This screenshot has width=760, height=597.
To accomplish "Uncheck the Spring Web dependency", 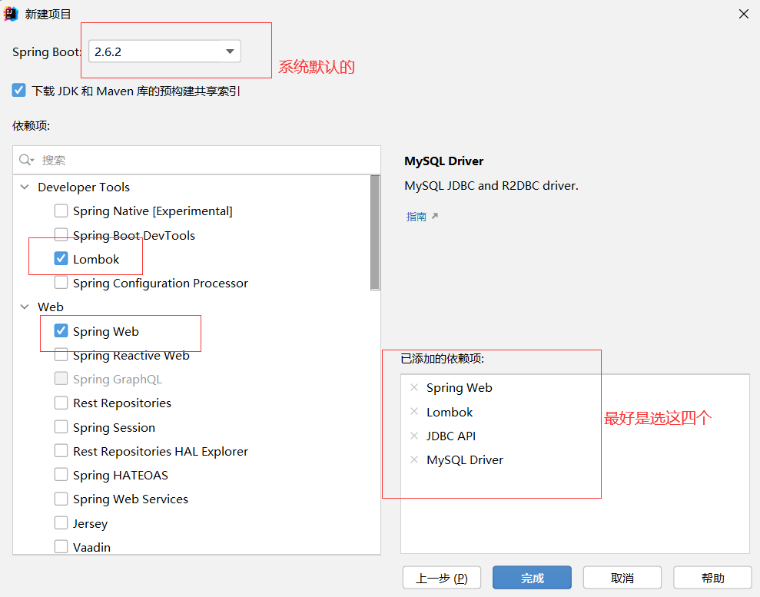I will (x=61, y=331).
